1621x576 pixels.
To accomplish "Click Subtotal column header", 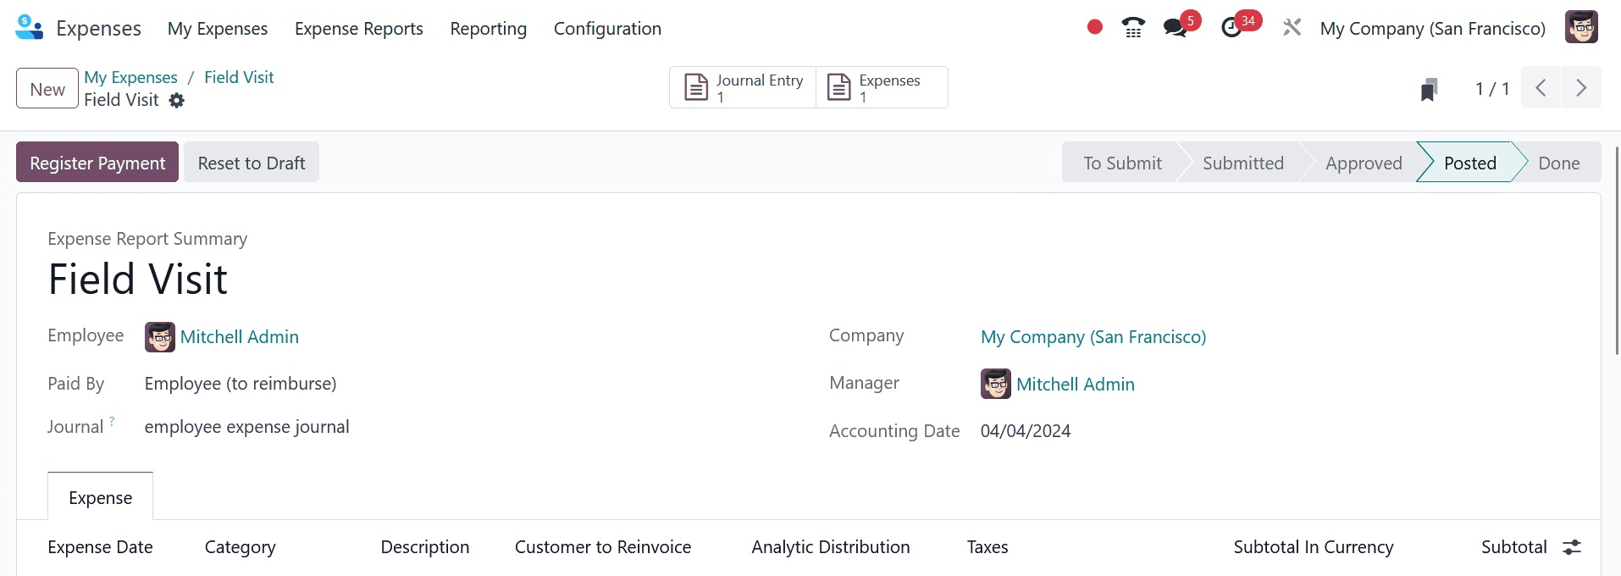I will coord(1514,547).
